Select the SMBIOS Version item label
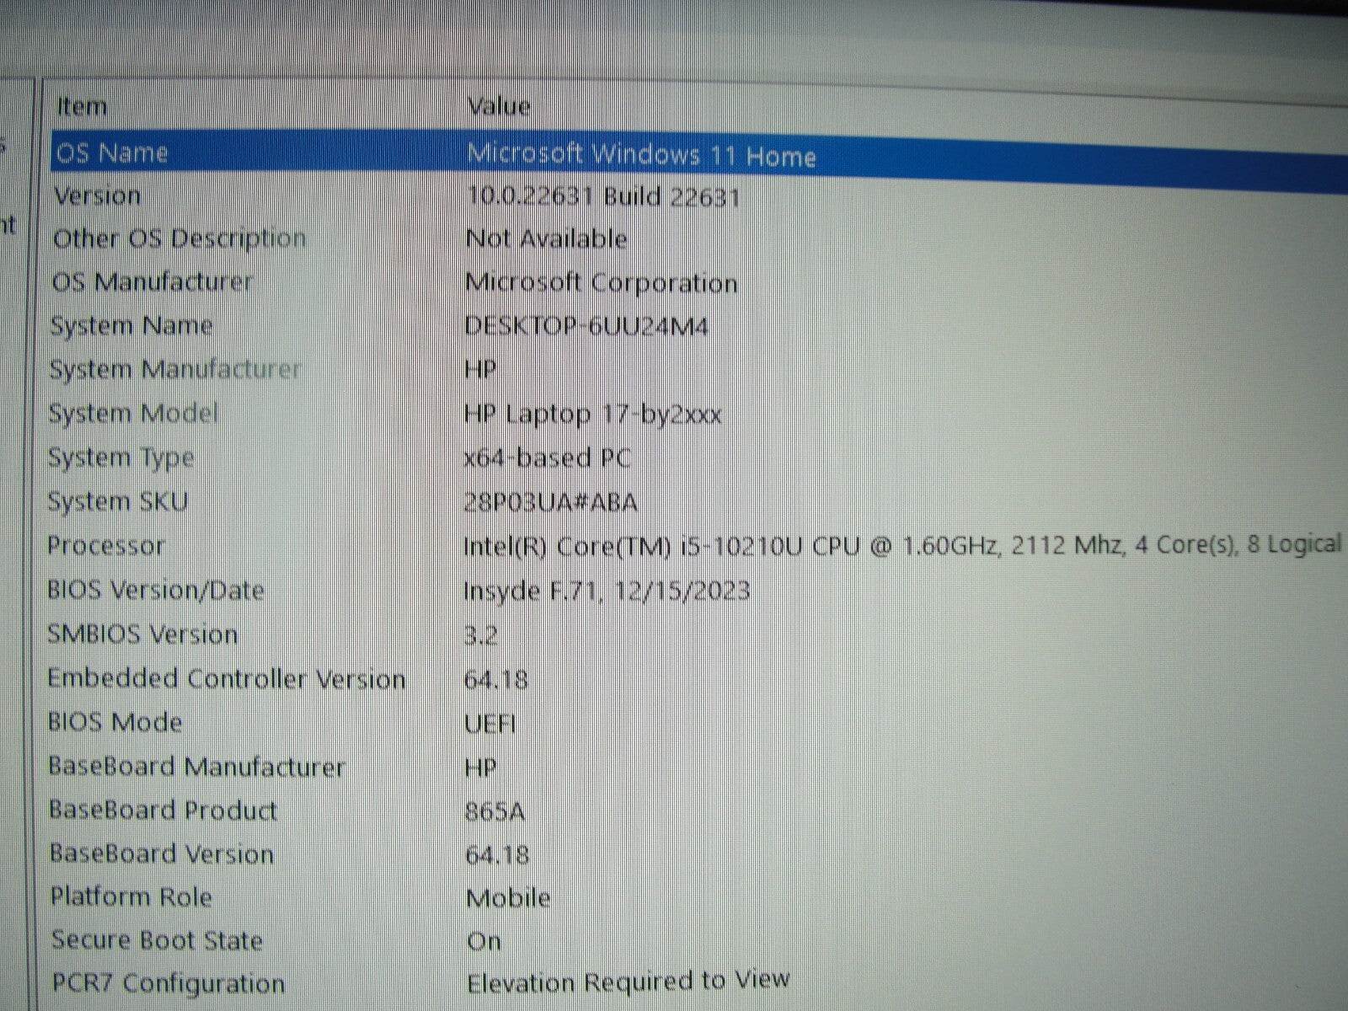Image resolution: width=1348 pixels, height=1011 pixels. (142, 634)
